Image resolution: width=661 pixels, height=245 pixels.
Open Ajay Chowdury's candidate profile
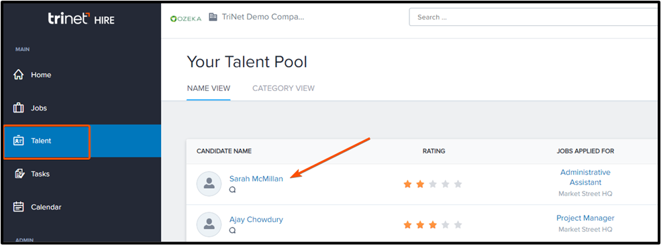point(256,220)
